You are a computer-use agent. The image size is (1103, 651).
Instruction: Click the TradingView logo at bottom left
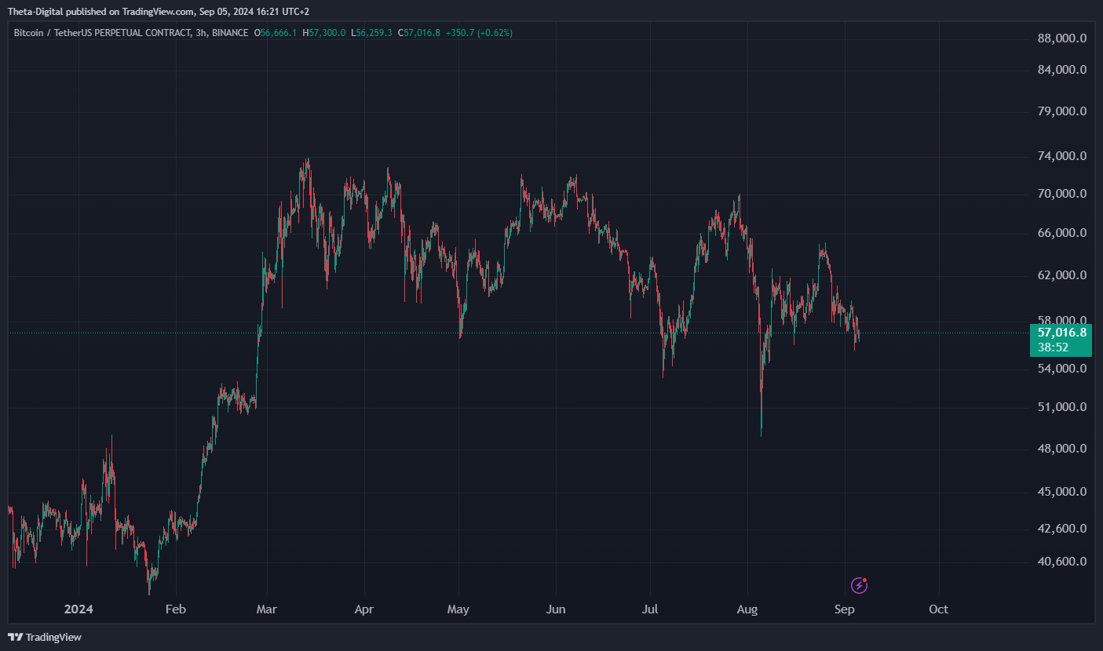point(45,637)
